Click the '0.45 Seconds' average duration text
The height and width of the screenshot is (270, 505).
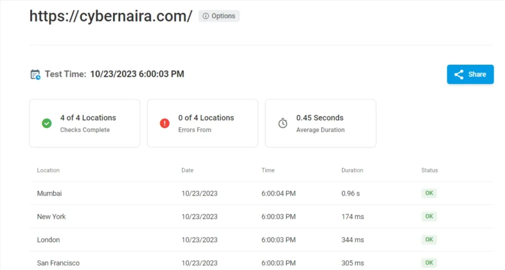pos(320,118)
